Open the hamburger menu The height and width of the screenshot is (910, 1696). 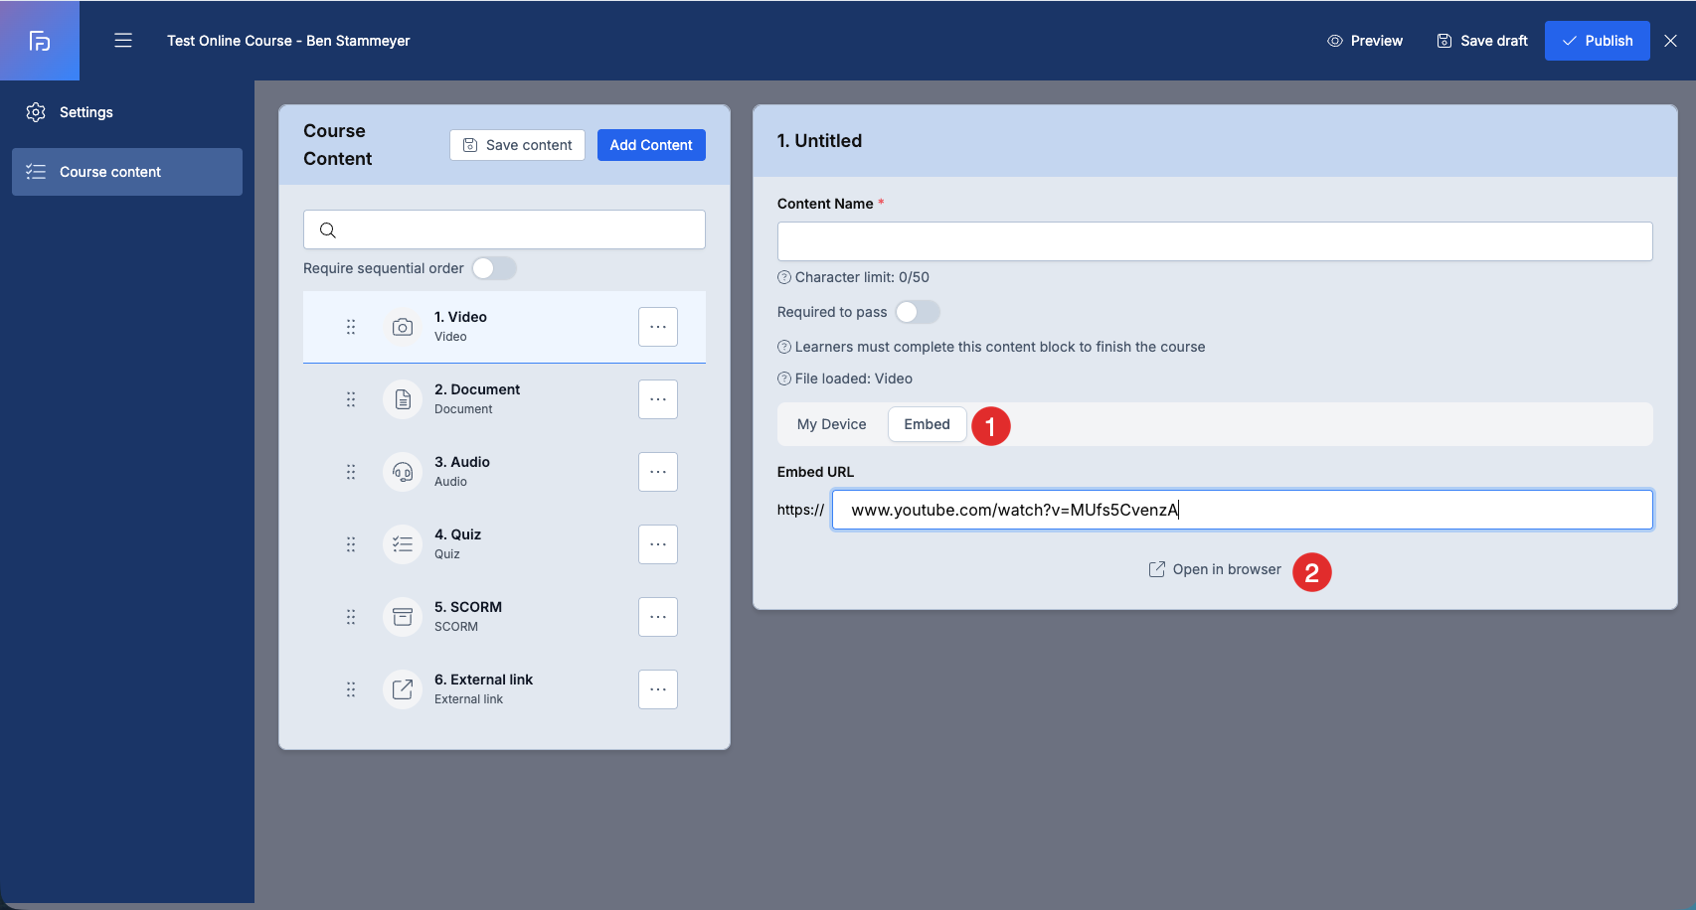pyautogui.click(x=123, y=41)
